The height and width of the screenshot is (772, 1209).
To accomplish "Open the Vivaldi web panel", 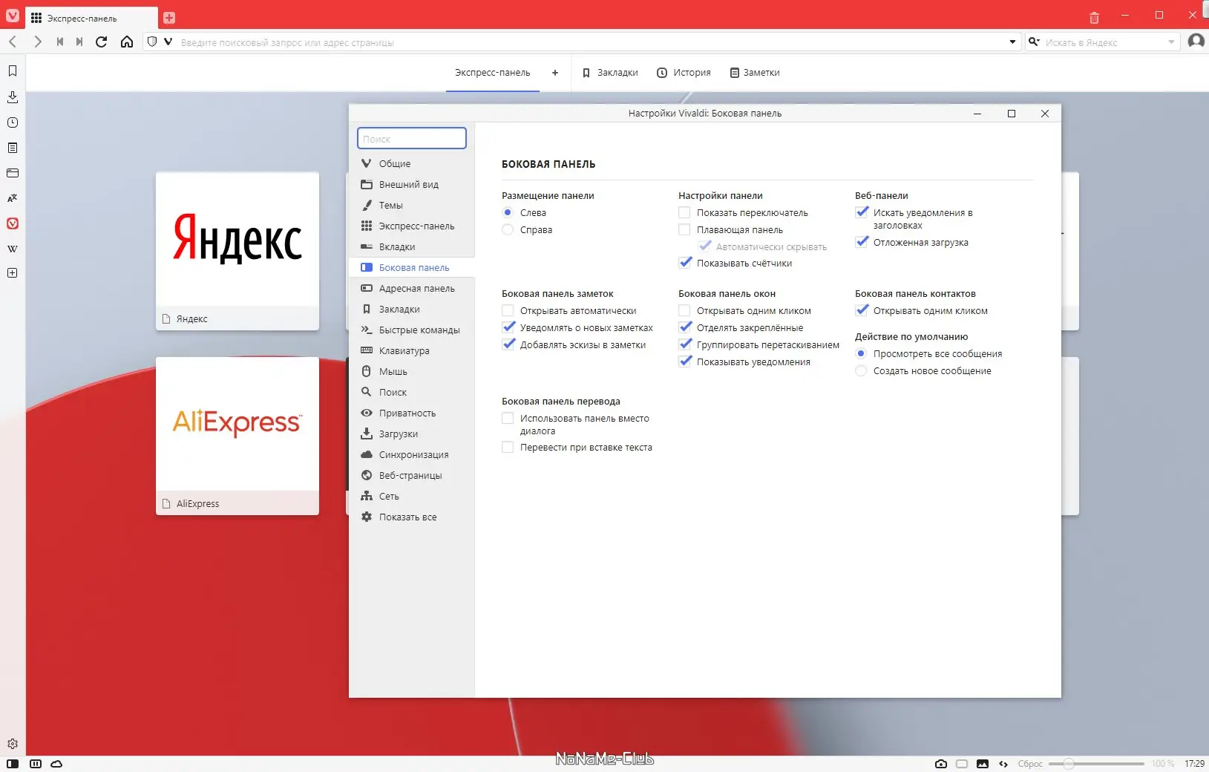I will point(13,223).
